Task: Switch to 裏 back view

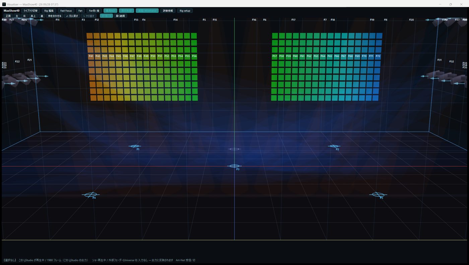Action: (x=42, y=16)
